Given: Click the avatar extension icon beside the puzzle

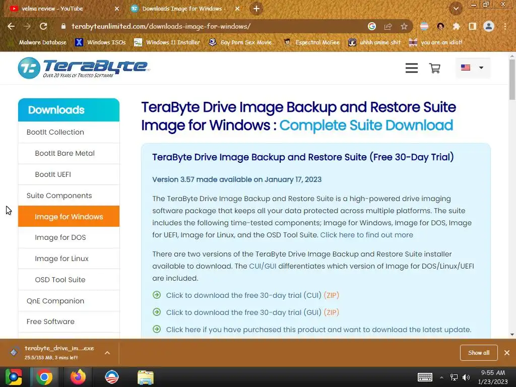Looking at the screenshot, I should coord(440,26).
